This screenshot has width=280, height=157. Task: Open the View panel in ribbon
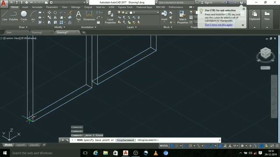click(x=267, y=16)
